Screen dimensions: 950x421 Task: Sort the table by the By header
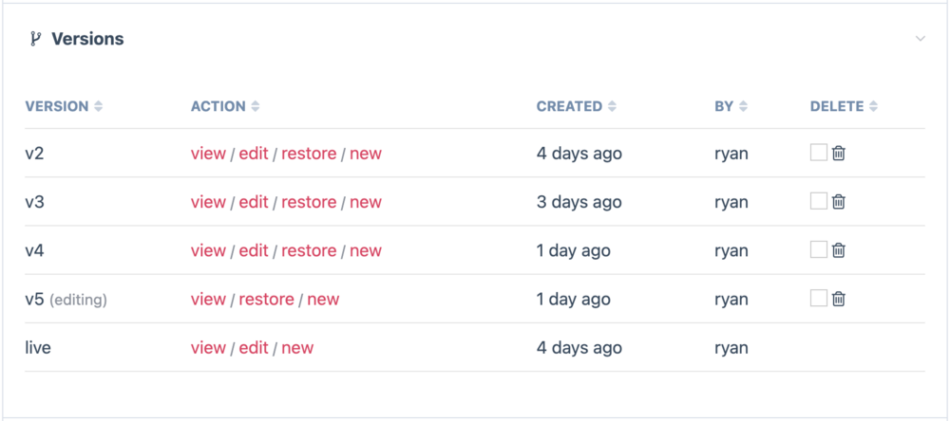pos(743,107)
